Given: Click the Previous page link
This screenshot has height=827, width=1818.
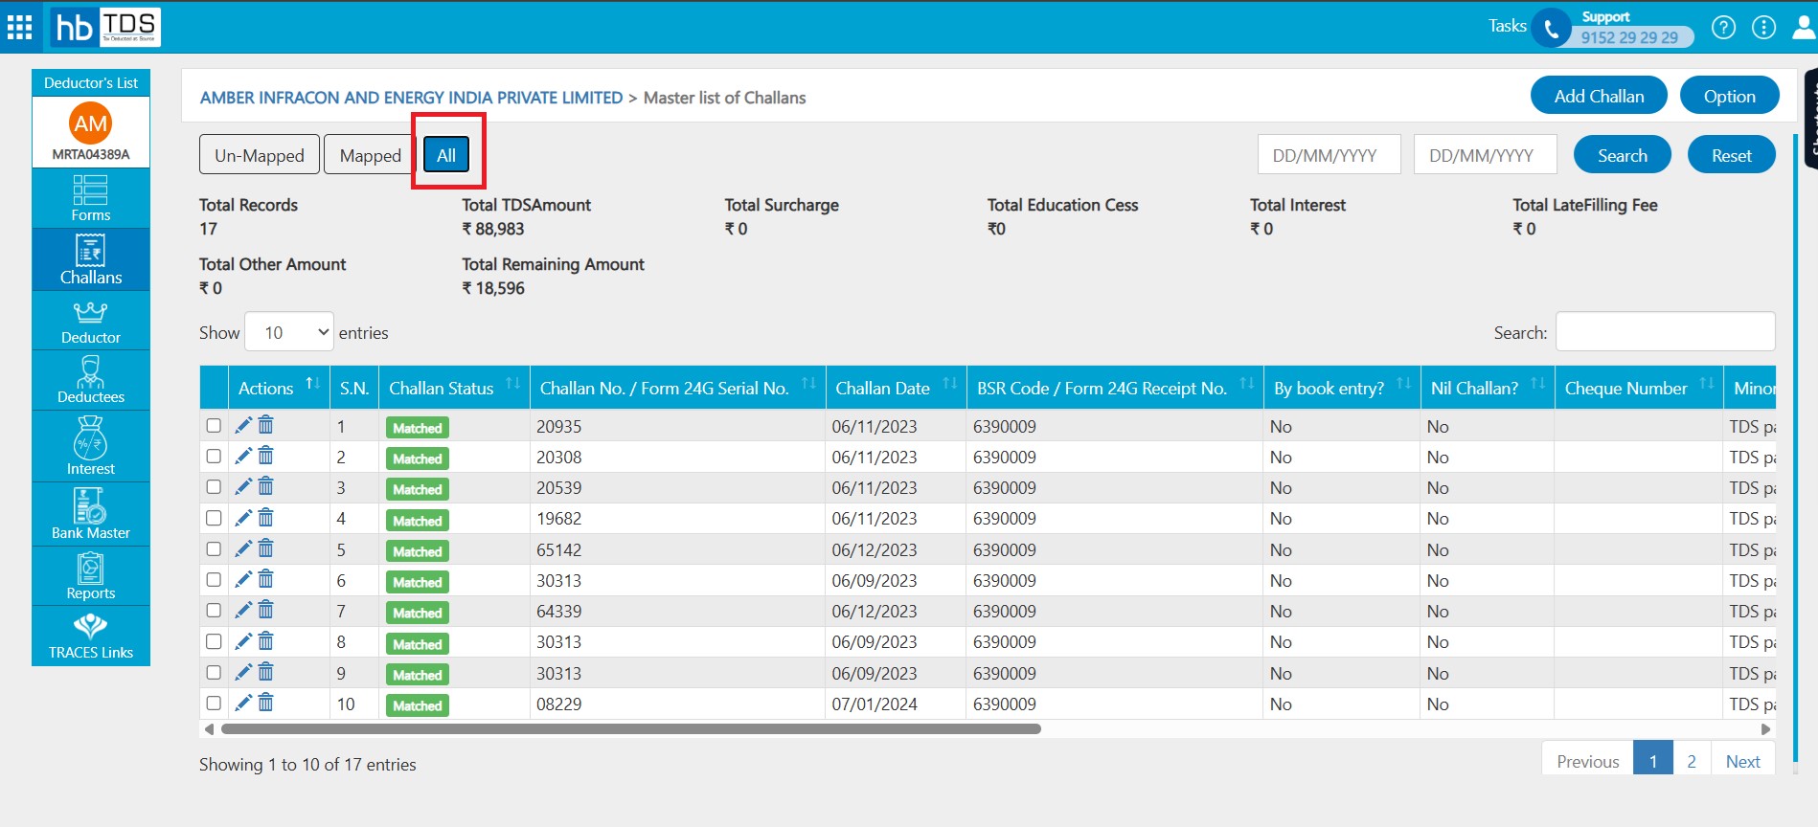Looking at the screenshot, I should 1587,761.
